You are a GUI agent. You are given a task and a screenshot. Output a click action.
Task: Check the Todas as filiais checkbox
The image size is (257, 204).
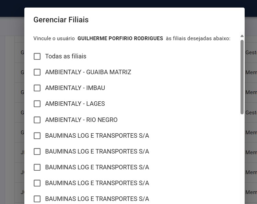[x=37, y=56]
